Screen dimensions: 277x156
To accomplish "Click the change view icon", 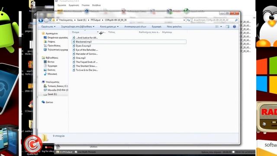I will [x=217, y=27].
